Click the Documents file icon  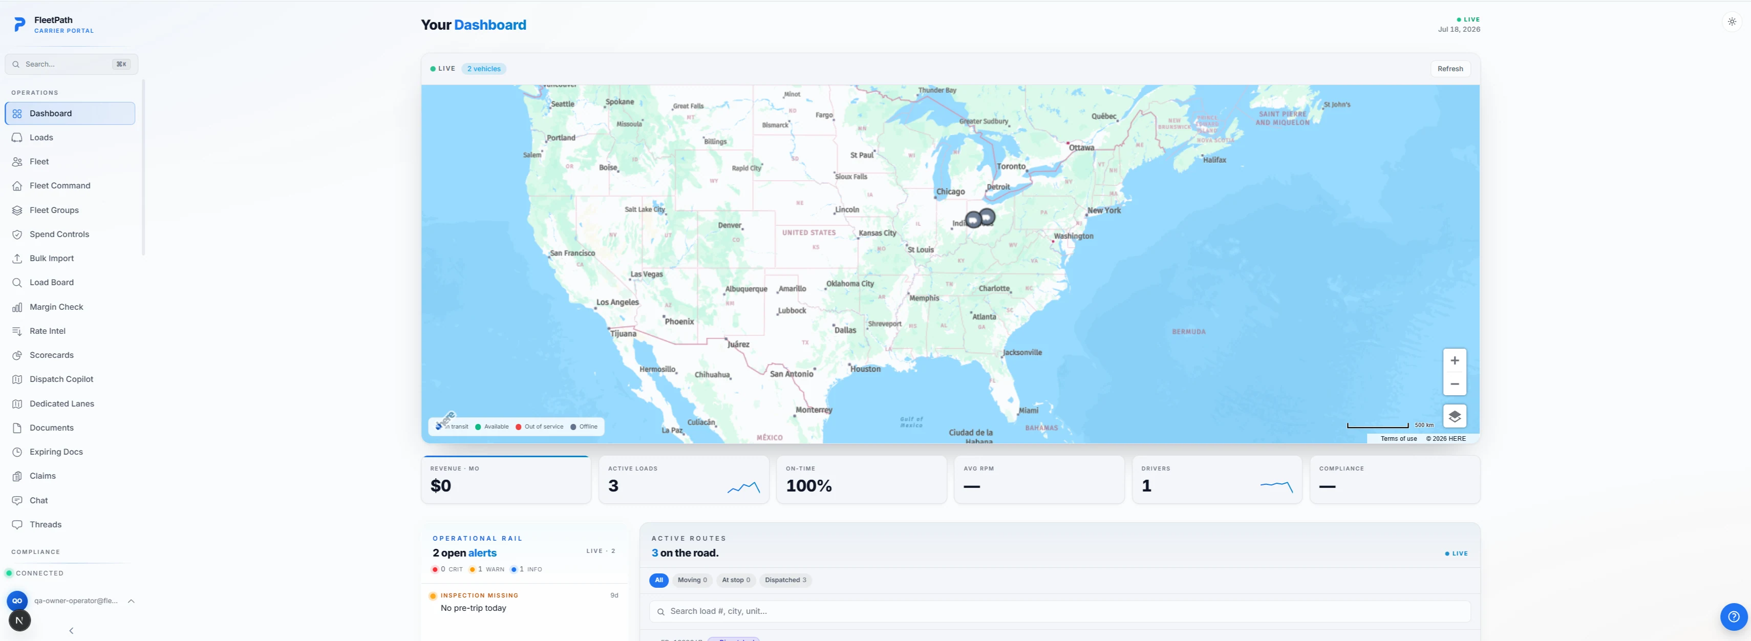17,428
